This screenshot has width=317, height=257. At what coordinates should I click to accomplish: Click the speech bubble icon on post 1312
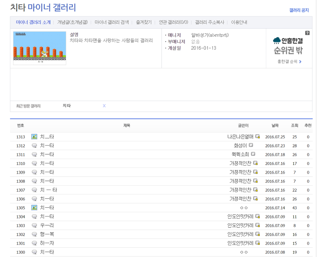pyautogui.click(x=34, y=146)
